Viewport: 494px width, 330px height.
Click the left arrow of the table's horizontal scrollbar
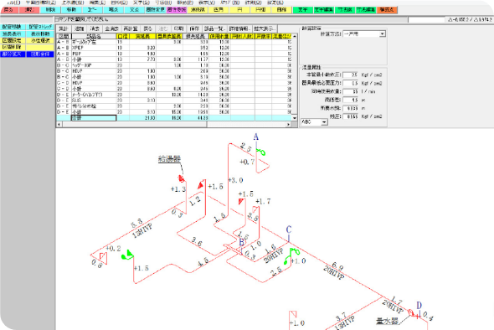[59, 125]
